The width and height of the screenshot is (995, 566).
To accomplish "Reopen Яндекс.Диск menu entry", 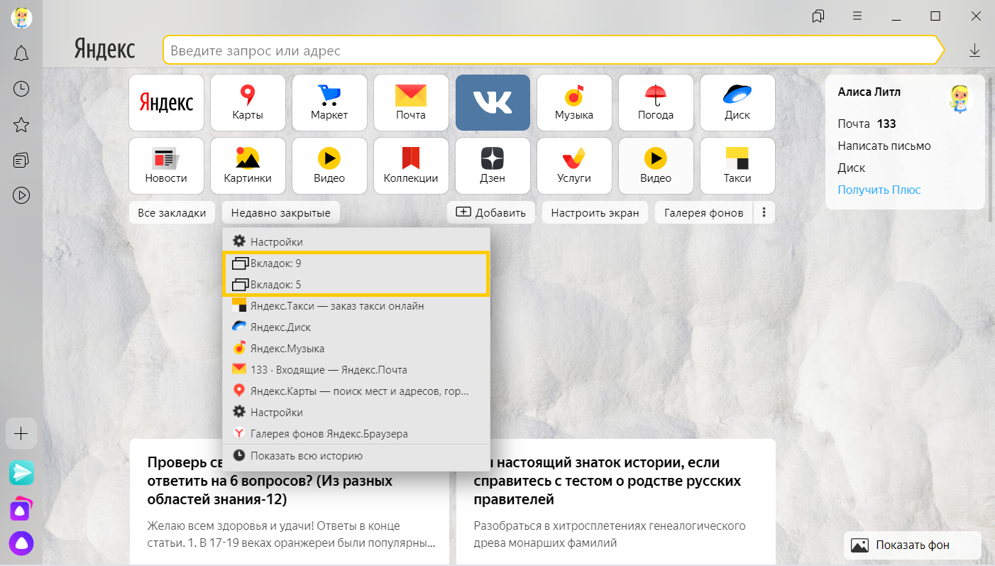I will [356, 327].
